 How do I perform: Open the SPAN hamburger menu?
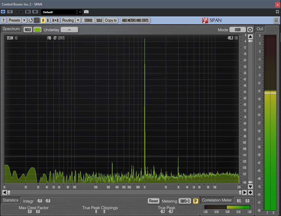276,20
